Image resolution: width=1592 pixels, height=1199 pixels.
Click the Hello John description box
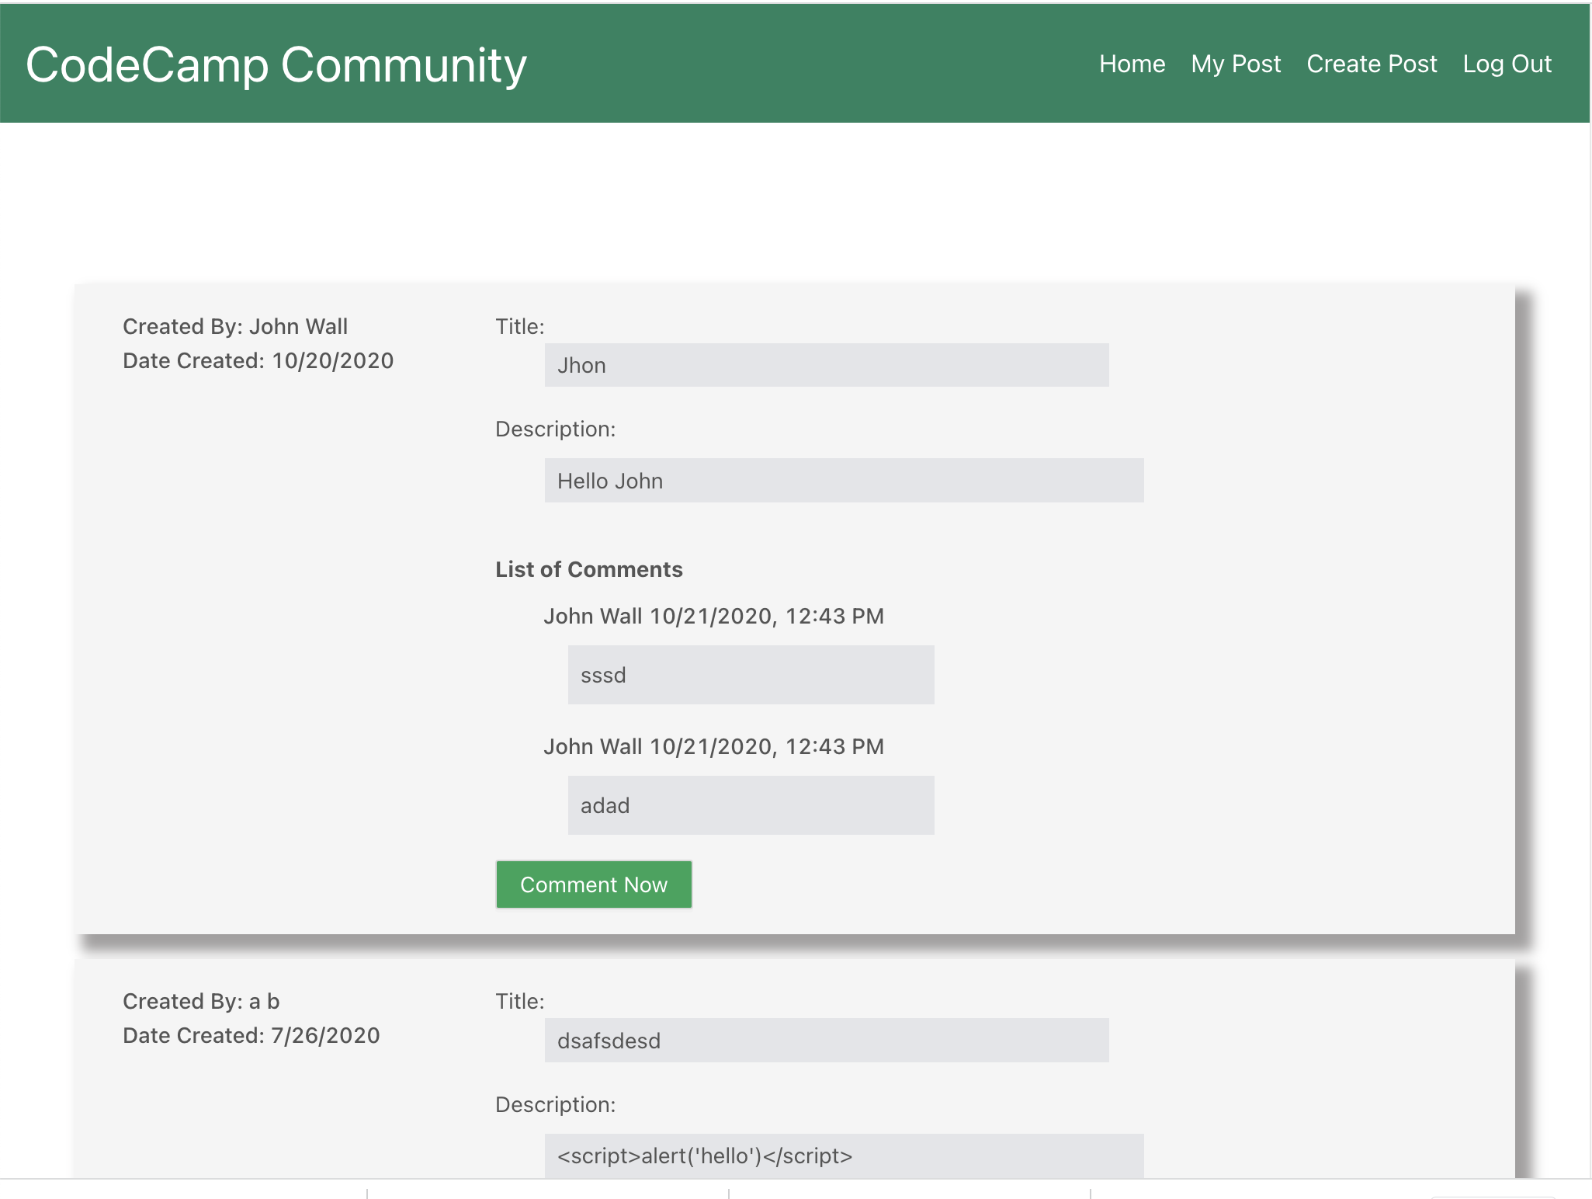coord(843,481)
